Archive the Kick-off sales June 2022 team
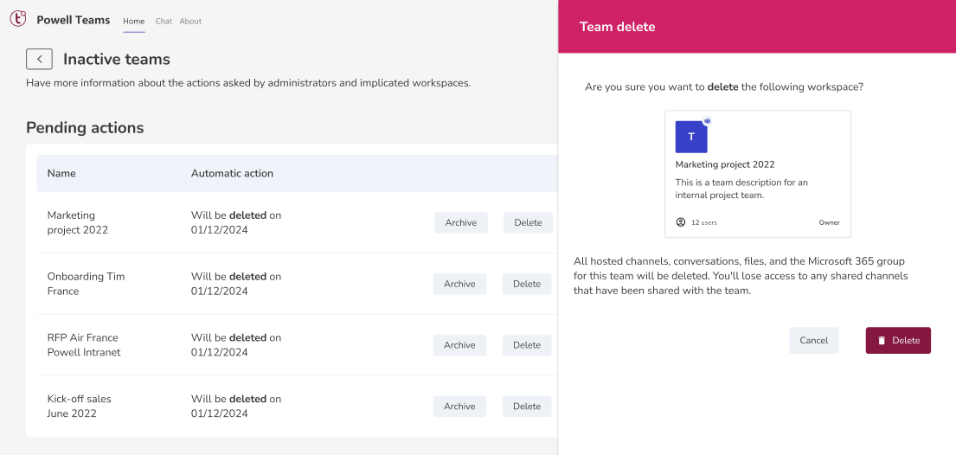 coord(459,407)
